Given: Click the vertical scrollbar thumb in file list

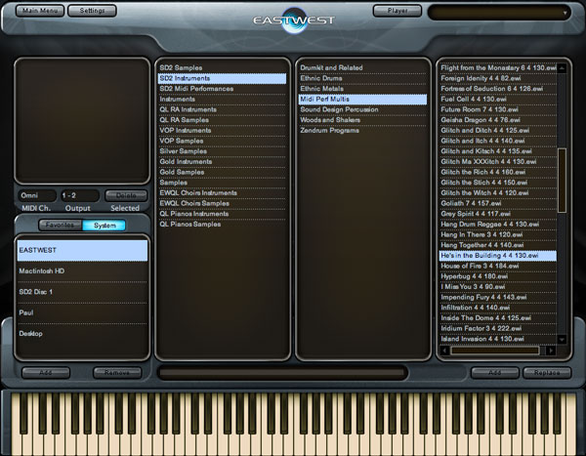Looking at the screenshot, I should [x=562, y=181].
